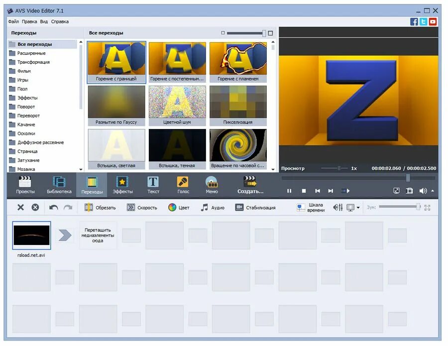The width and height of the screenshot is (448, 346).
Task: Take a snapshot of preview
Action: [x=410, y=191]
